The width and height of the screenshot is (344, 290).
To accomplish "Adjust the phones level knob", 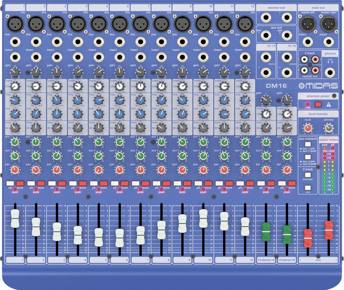I will pos(329,127).
